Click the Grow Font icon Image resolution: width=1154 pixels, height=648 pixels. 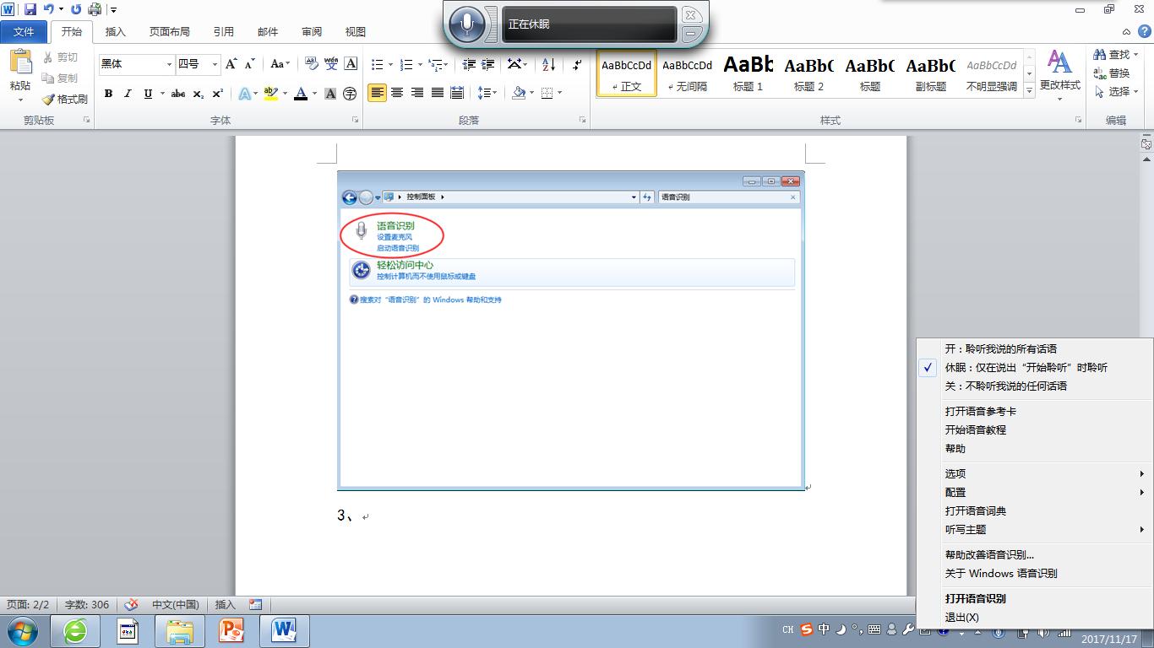click(x=231, y=64)
